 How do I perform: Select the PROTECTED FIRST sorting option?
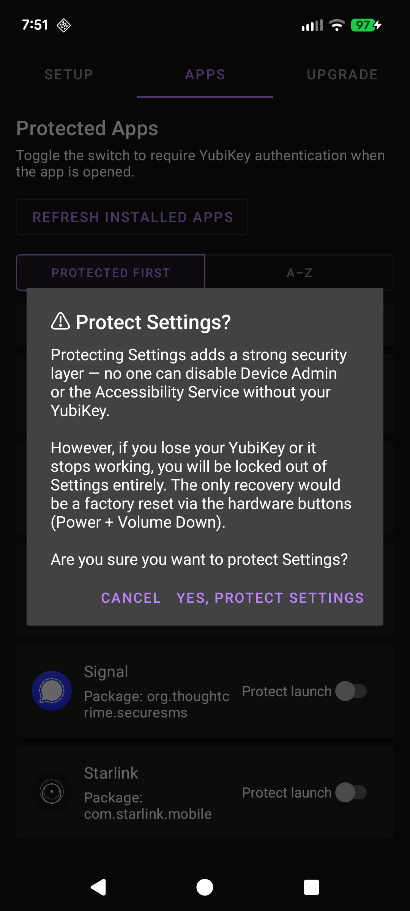[110, 273]
